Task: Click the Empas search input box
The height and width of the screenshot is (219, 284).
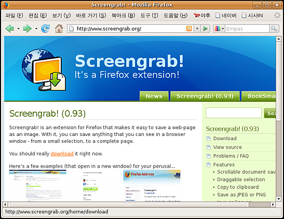Action: (x=247, y=29)
